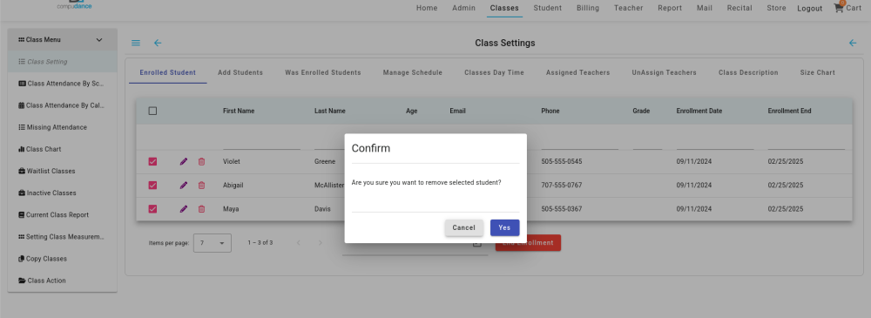This screenshot has height=318, width=871.
Task: Delete Maya Davis using the trash icon
Action: pos(202,209)
